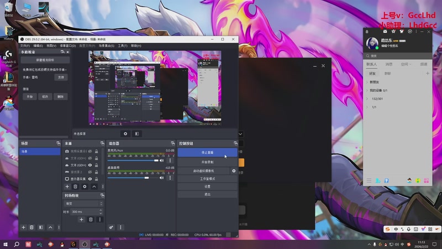Open transition options three-dot menu
Viewport: 442px width, 249px height.
click(x=100, y=219)
